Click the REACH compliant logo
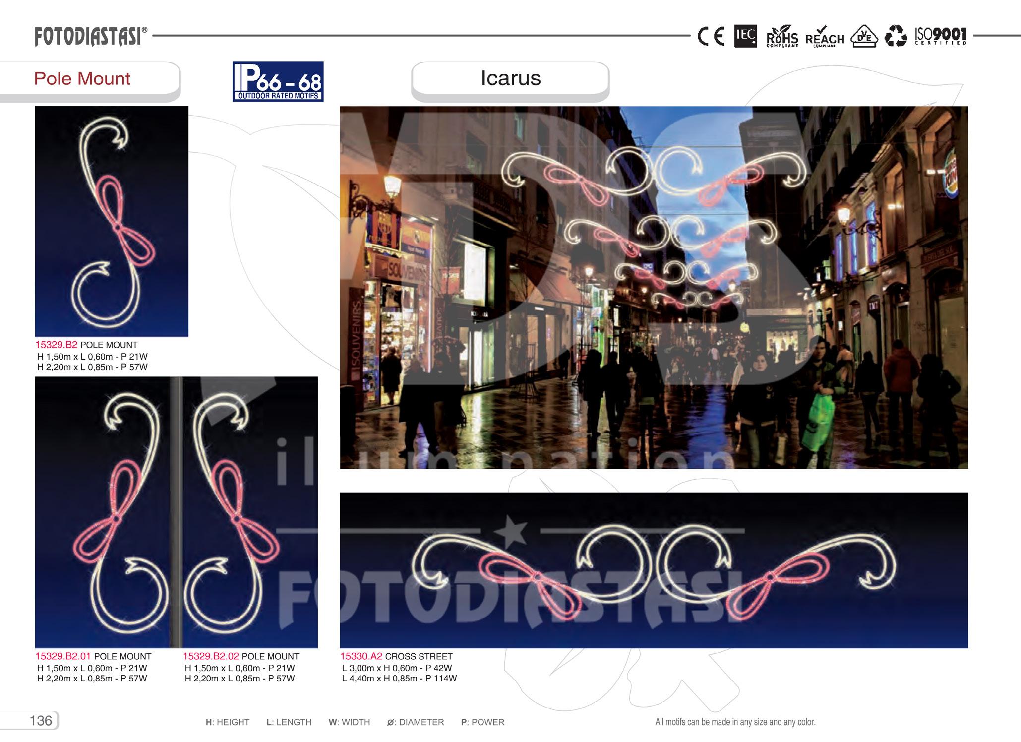 824,37
